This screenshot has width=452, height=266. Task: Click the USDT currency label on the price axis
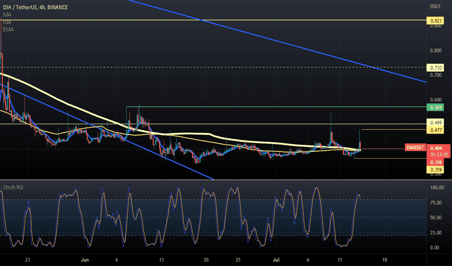pos(436,6)
